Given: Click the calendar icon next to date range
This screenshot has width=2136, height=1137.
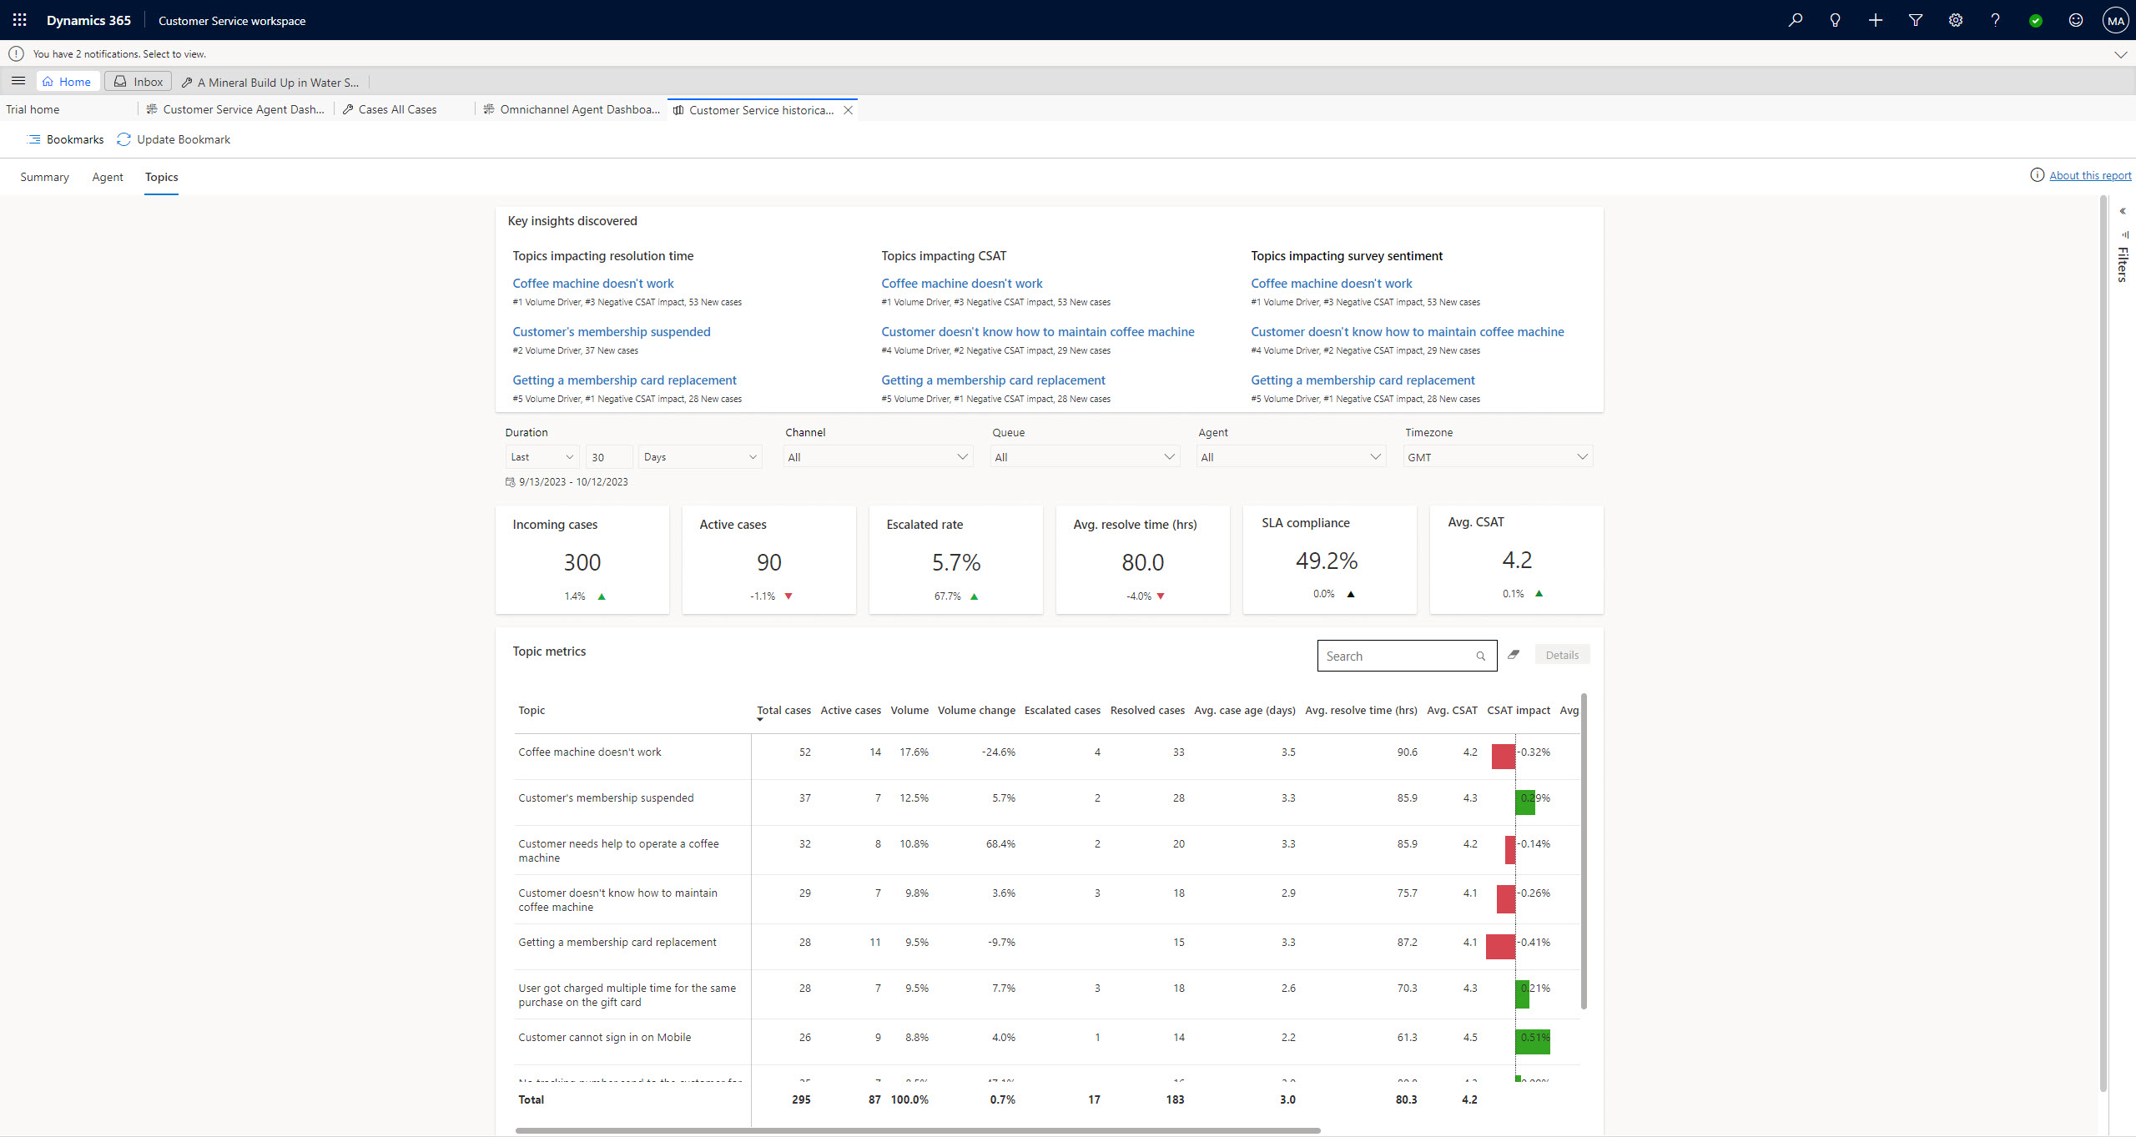Looking at the screenshot, I should (x=510, y=482).
